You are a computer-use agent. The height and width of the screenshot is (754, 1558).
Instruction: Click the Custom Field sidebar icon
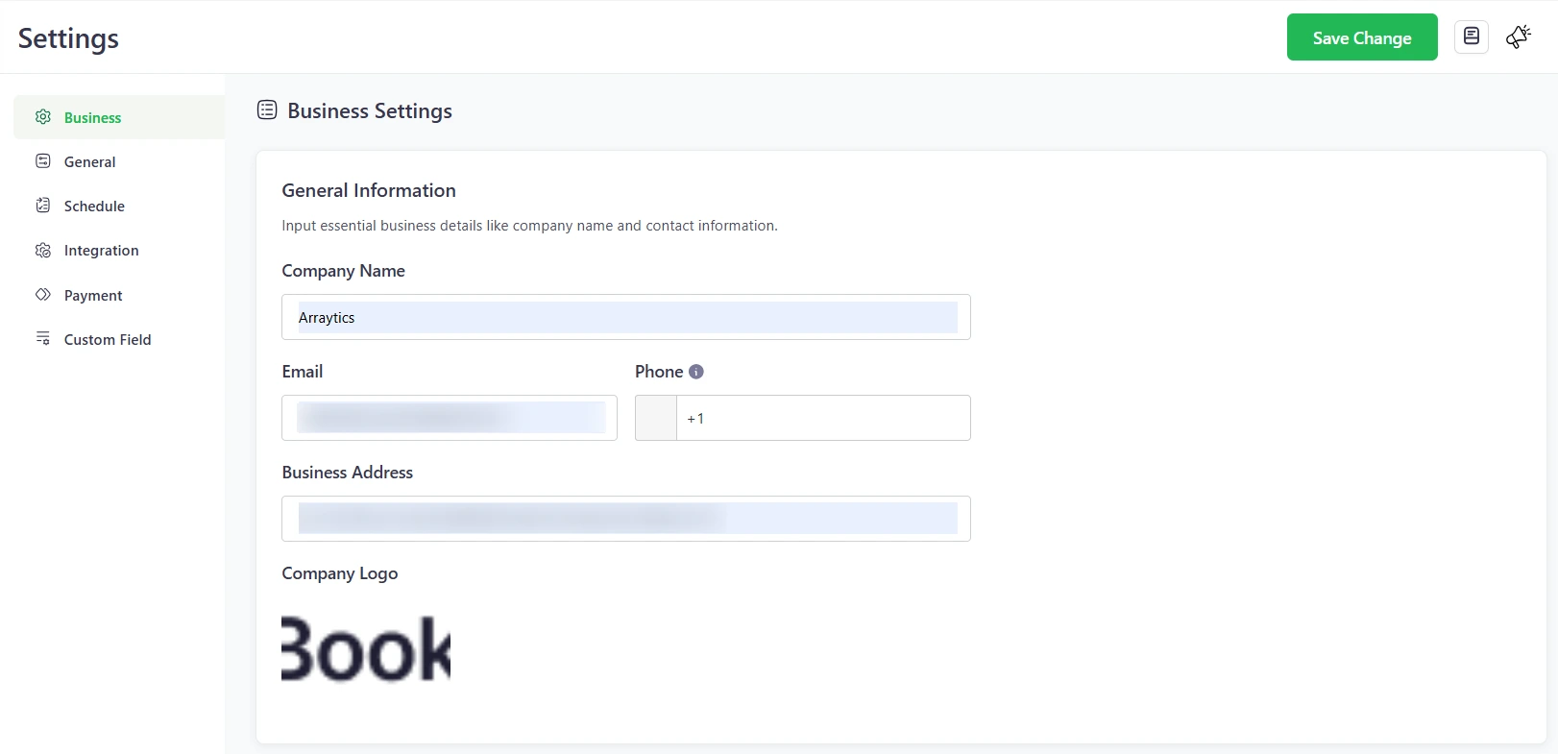tap(43, 339)
